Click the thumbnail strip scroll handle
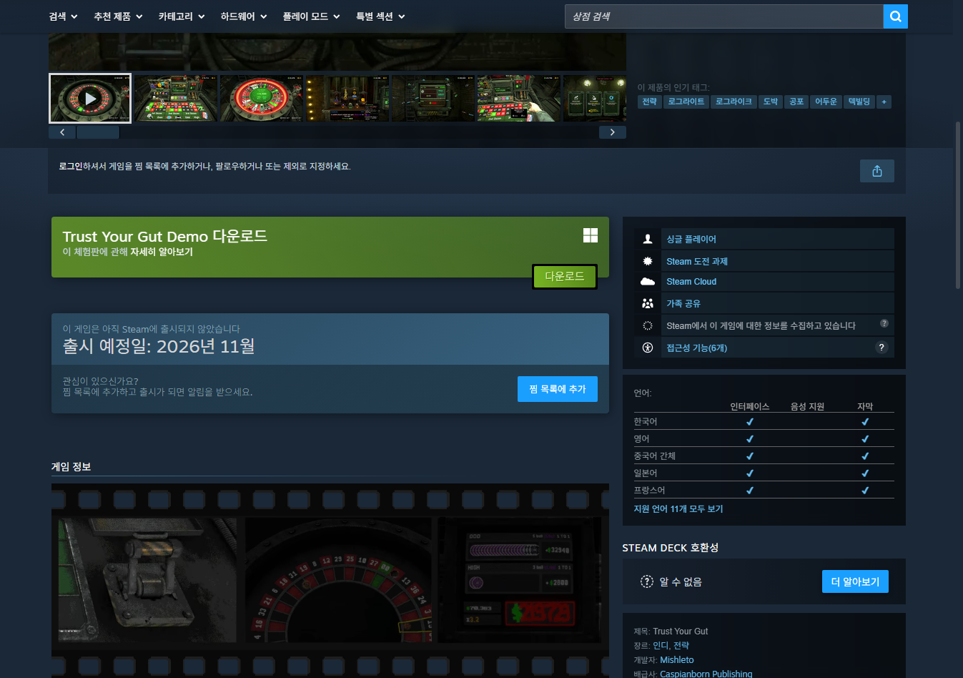963x678 pixels. [98, 132]
